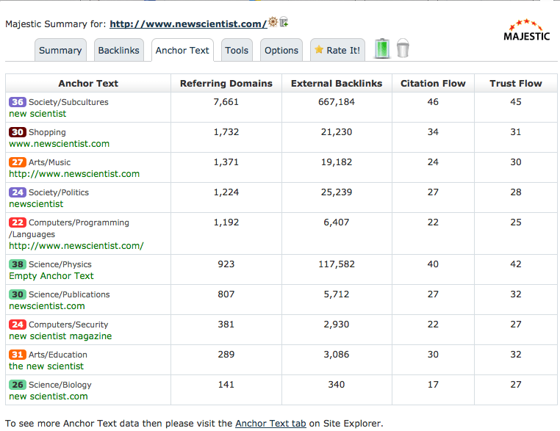This screenshot has width=560, height=431.
Task: Click the green battery bucket icon
Action: pos(382,48)
